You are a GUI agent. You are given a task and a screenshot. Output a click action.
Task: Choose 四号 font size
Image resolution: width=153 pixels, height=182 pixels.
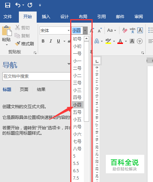tap(78, 97)
